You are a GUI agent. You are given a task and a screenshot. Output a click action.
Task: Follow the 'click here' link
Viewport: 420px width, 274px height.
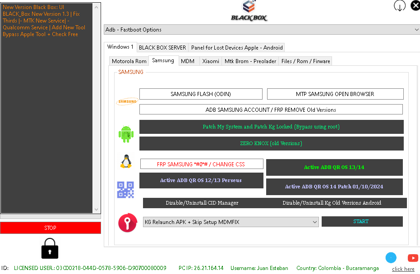403,269
